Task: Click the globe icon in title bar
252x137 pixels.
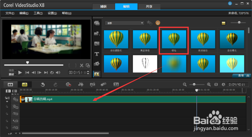Action: pos(230,3)
